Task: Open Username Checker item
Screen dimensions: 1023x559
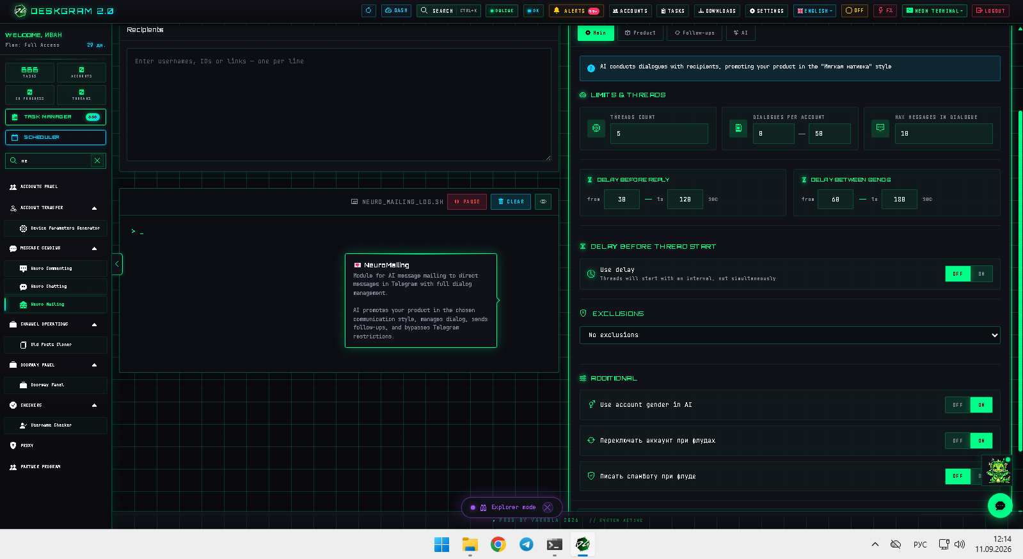Action: click(x=56, y=425)
